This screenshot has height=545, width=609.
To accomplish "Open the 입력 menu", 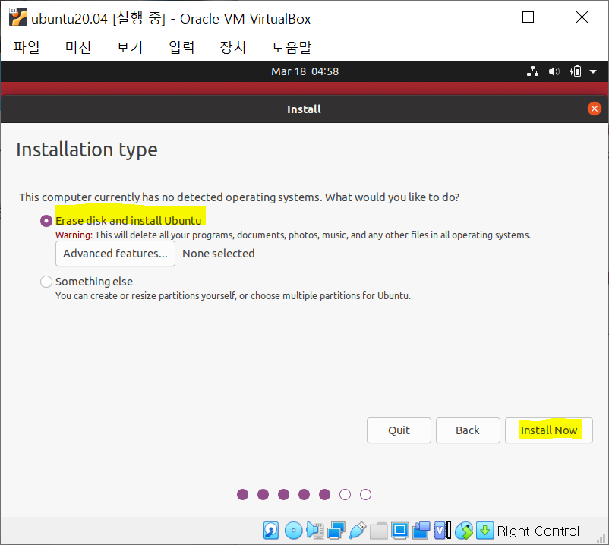I will click(x=181, y=47).
